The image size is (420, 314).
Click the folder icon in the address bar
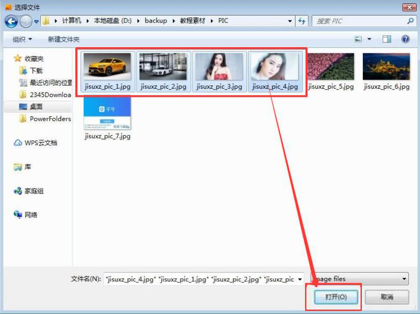click(x=46, y=21)
